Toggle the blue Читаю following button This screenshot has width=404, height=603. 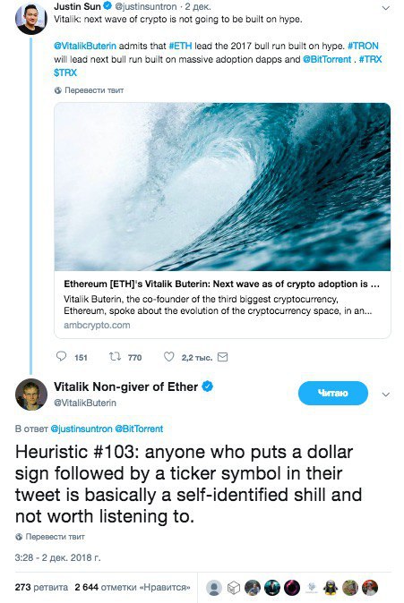(332, 393)
